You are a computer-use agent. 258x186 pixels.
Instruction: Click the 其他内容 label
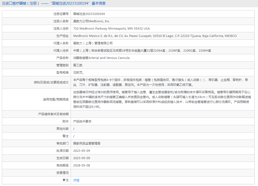point(62,129)
